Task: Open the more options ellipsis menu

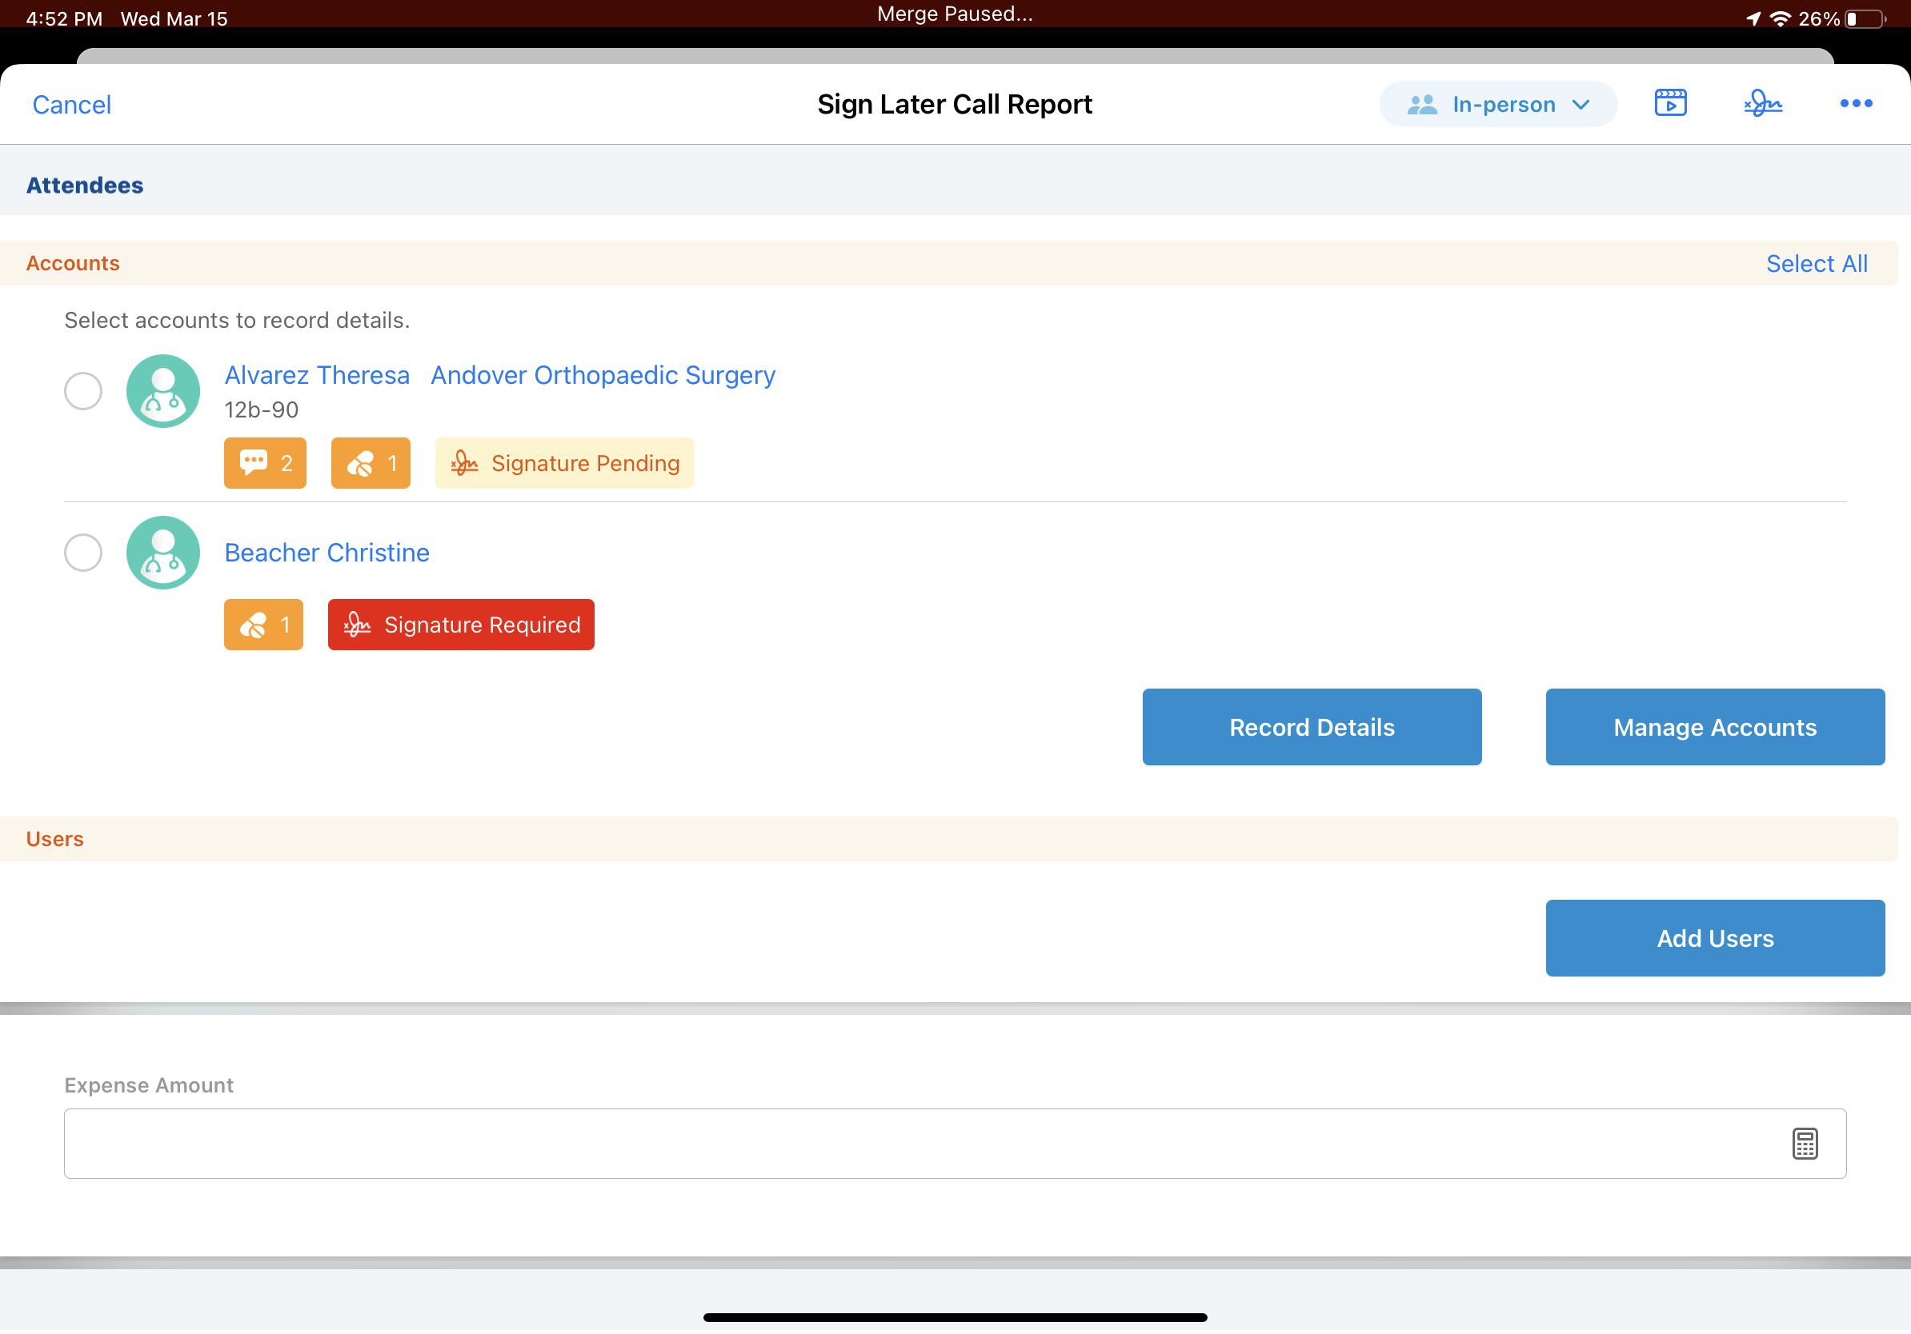Action: 1856,103
